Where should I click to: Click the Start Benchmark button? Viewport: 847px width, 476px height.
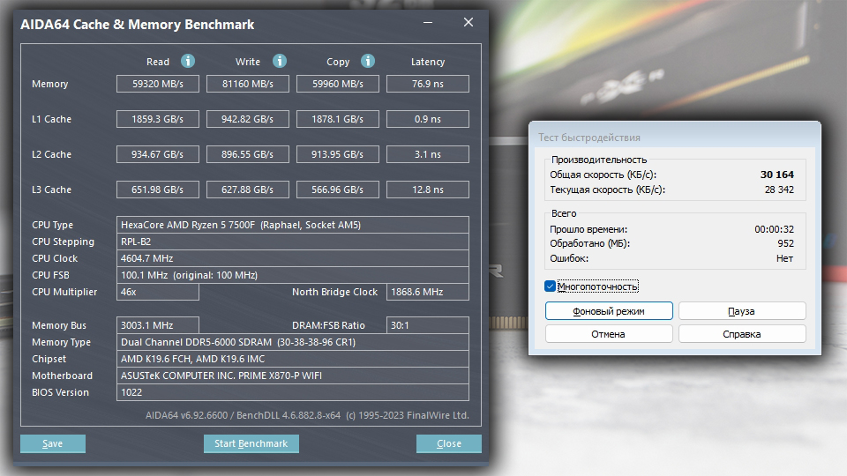(251, 443)
